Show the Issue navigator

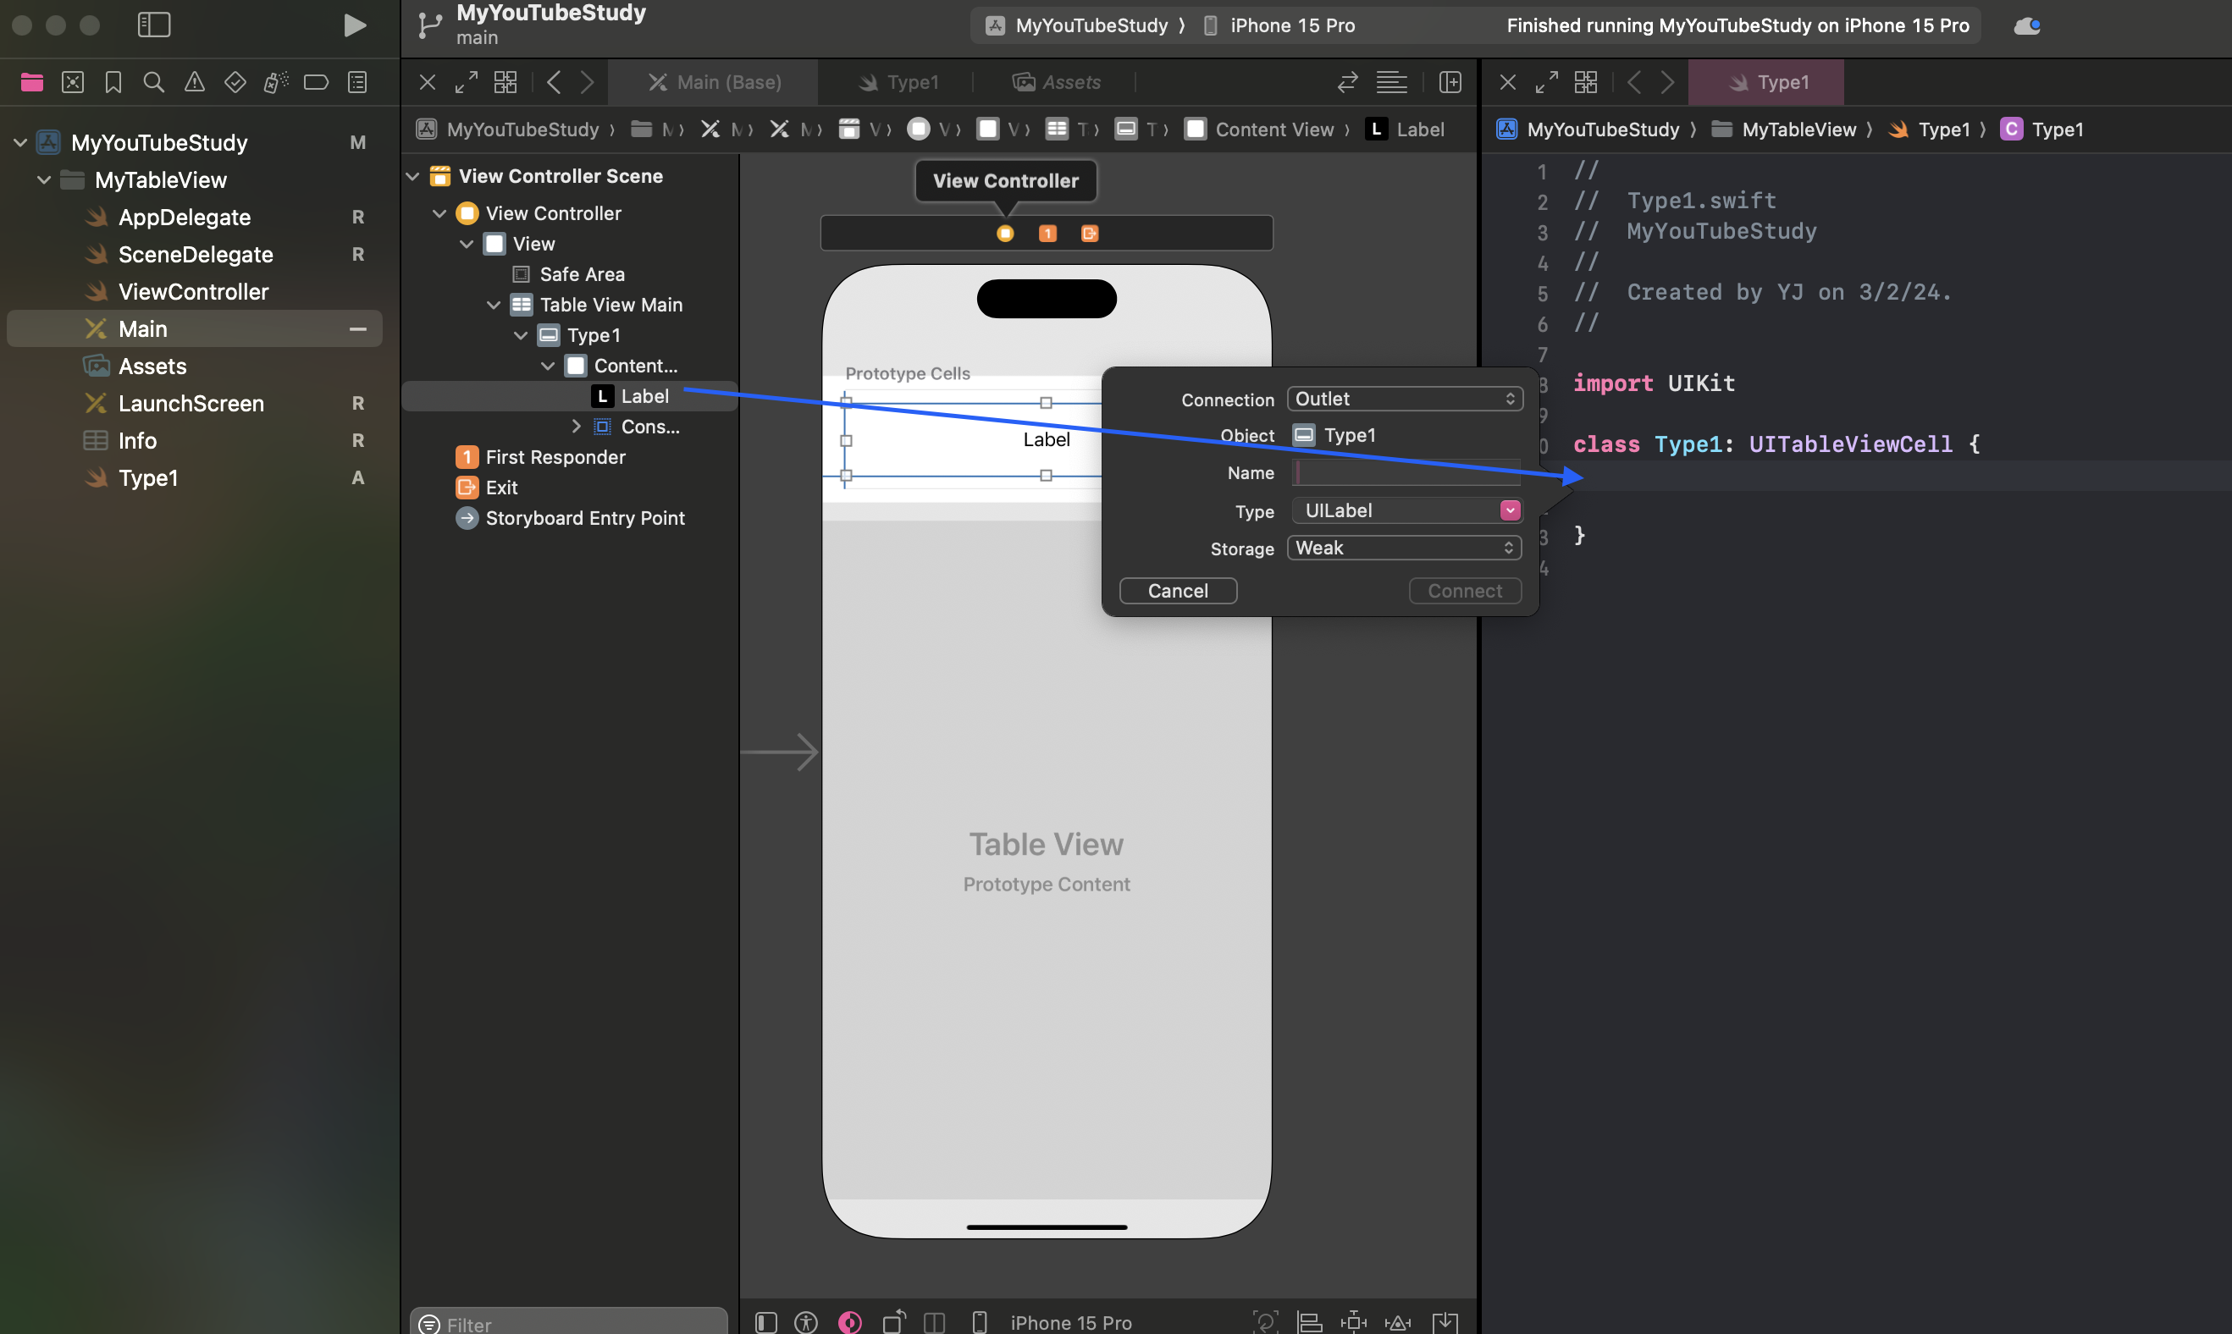(194, 82)
